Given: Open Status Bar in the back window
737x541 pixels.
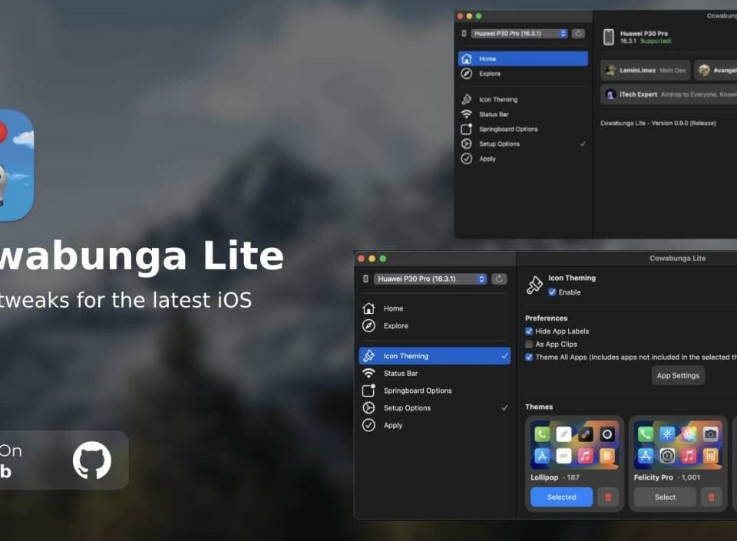Looking at the screenshot, I should click(x=523, y=114).
